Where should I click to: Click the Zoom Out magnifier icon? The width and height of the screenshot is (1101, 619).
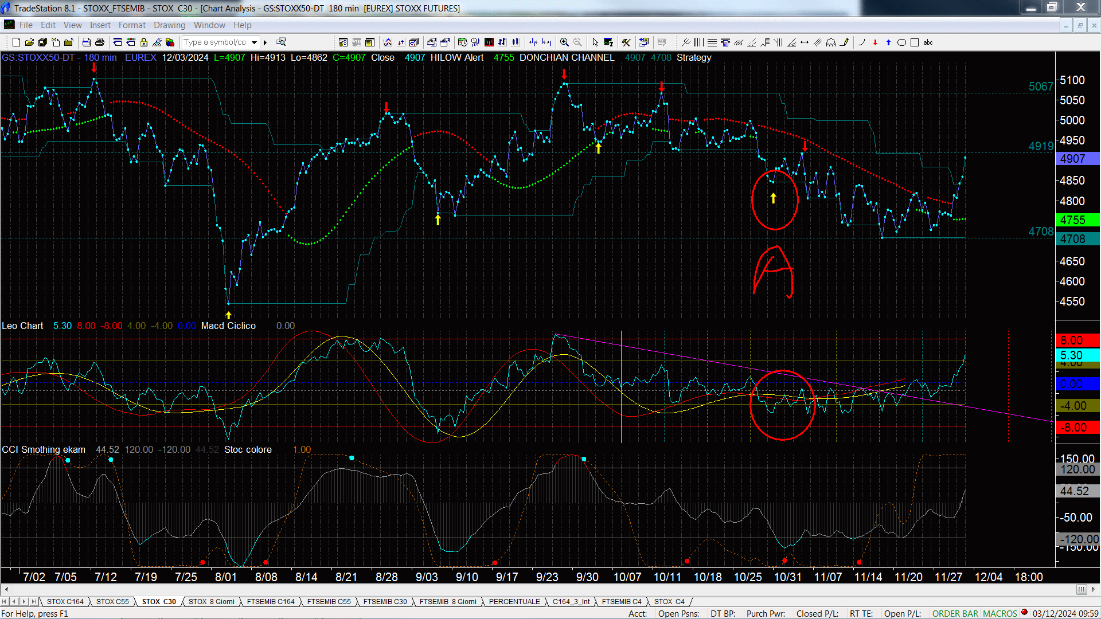tap(577, 42)
